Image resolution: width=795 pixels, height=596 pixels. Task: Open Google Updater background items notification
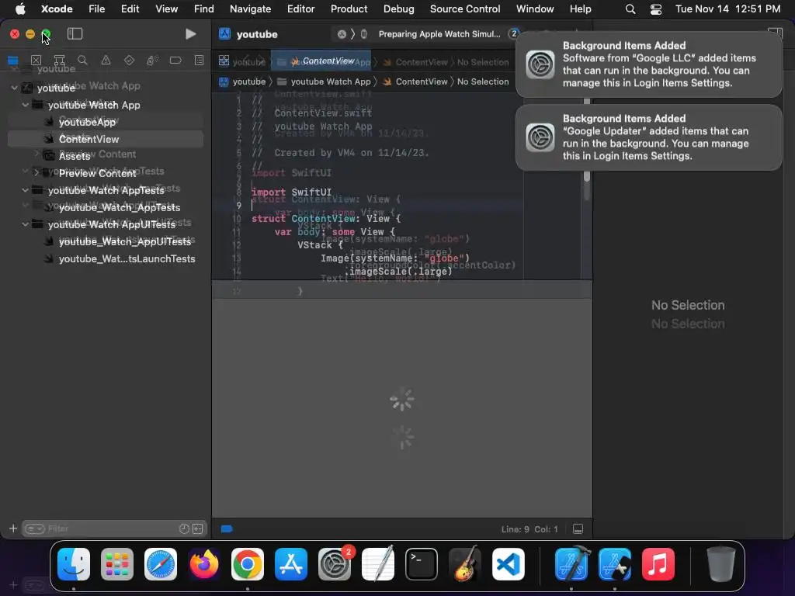click(x=648, y=137)
